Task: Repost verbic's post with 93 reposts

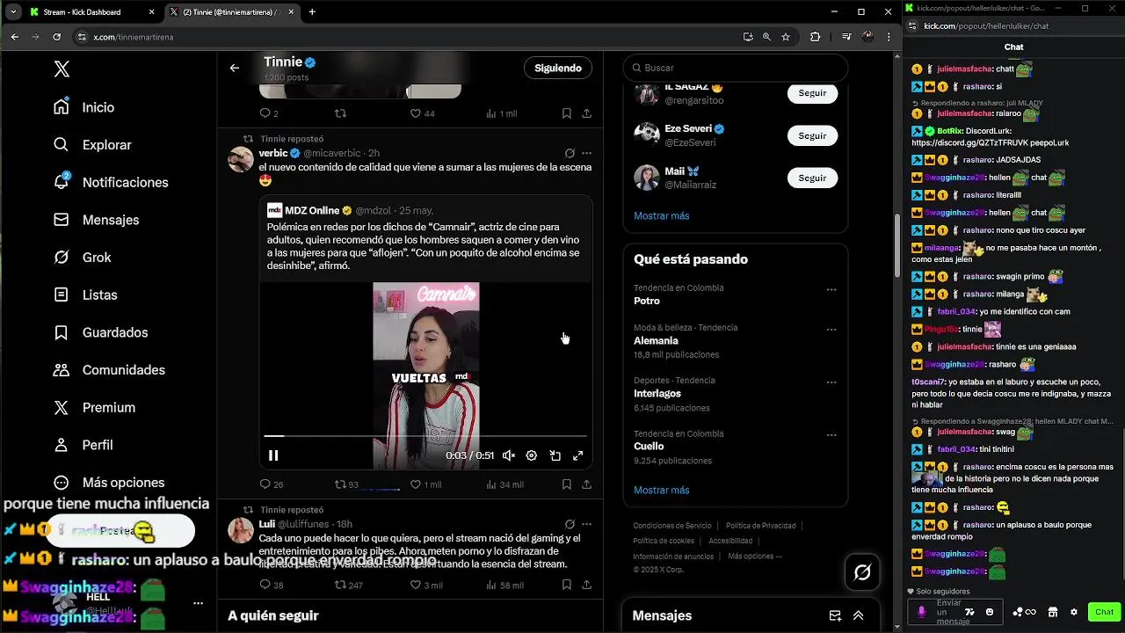Action: (x=346, y=484)
